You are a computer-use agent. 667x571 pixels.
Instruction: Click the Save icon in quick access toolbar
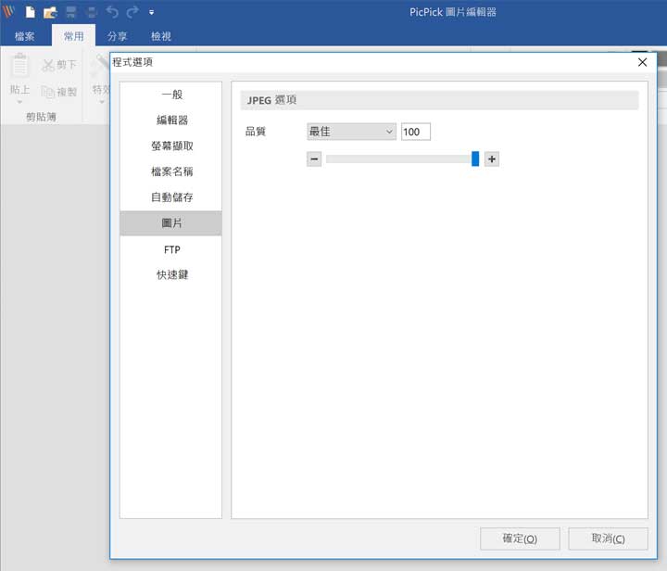point(70,12)
